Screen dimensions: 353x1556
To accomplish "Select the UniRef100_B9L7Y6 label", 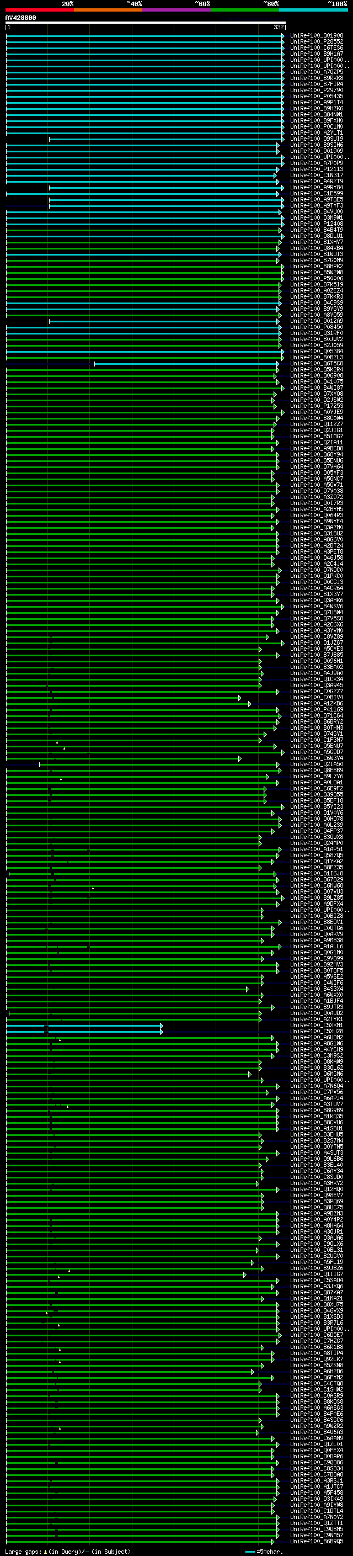I will [317, 776].
